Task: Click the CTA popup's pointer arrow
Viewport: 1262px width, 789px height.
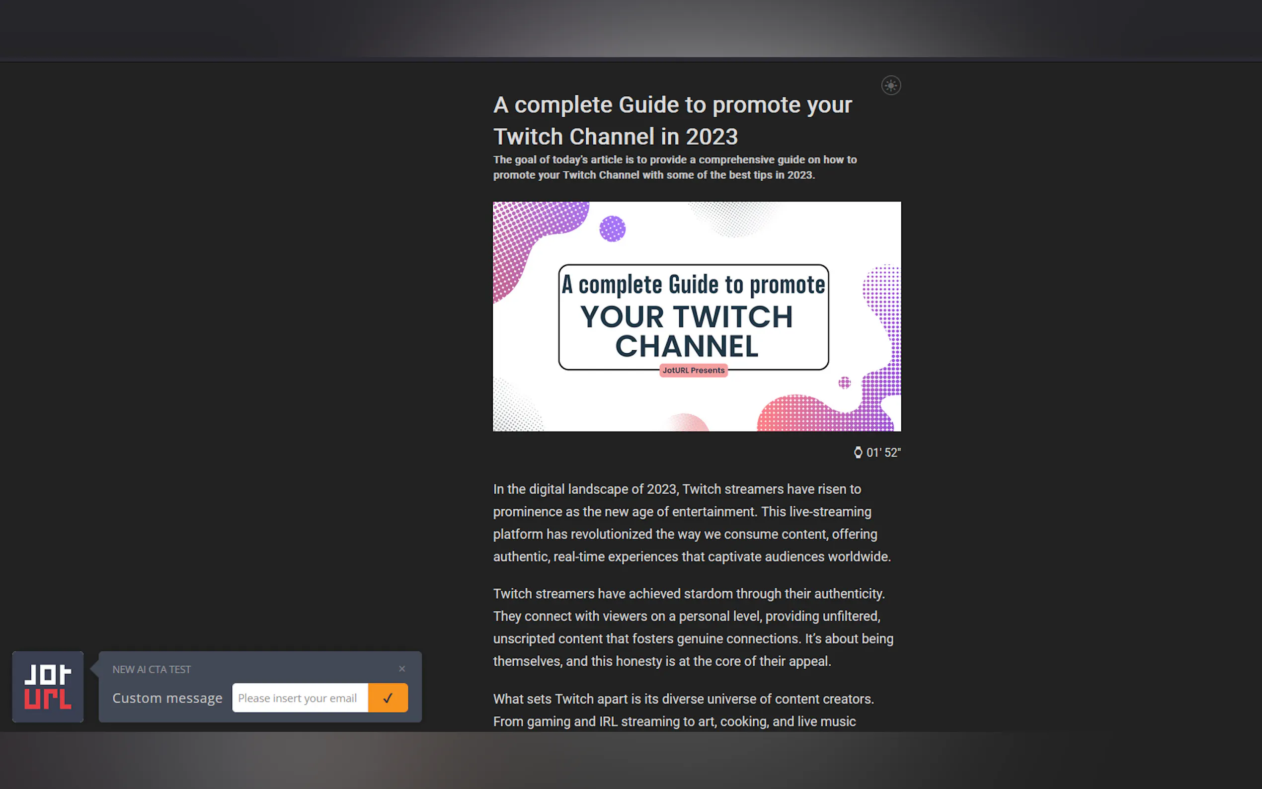Action: pyautogui.click(x=94, y=668)
